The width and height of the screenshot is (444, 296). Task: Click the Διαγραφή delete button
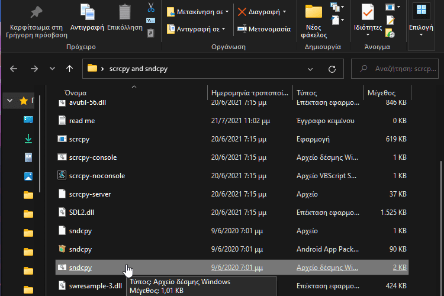(x=259, y=12)
